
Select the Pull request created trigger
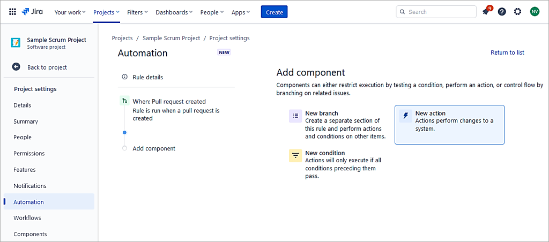point(169,101)
